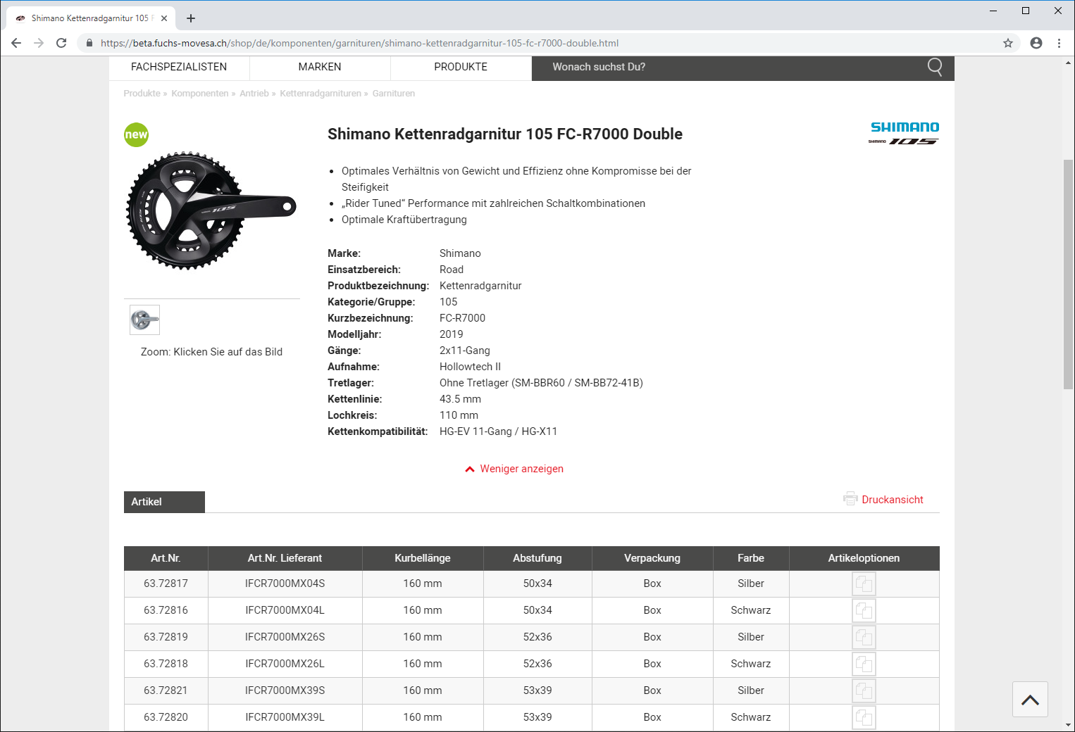Image resolution: width=1075 pixels, height=732 pixels.
Task: Open the MARKEN menu
Action: (320, 67)
